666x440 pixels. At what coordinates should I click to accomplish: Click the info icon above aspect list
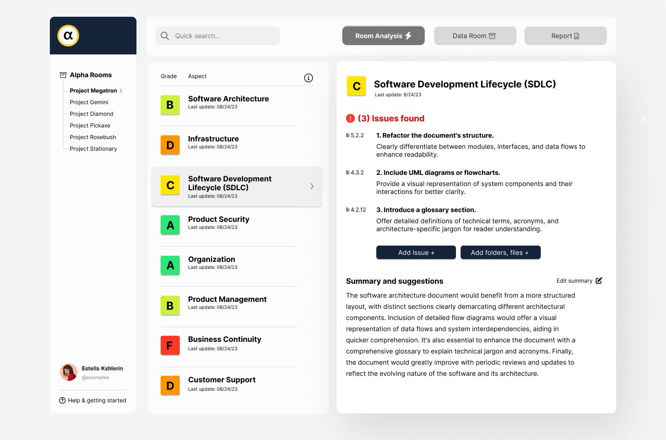[x=308, y=78]
